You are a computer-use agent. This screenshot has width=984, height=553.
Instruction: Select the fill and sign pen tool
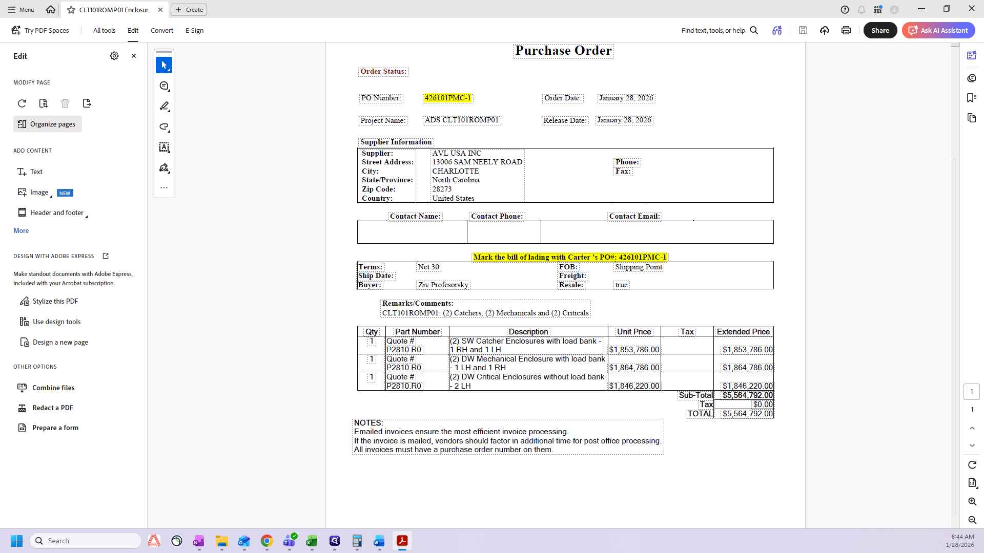[164, 168]
